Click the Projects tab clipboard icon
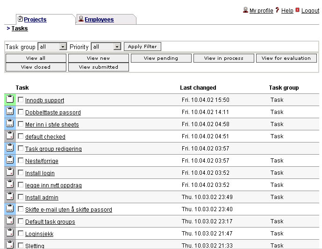The height and width of the screenshot is (249, 322). 21,19
